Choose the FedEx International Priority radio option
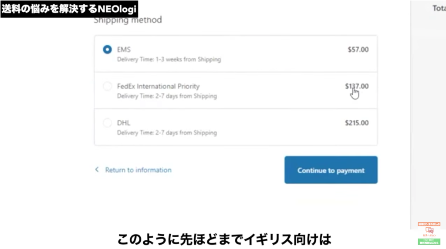The width and height of the screenshot is (446, 249). (x=107, y=86)
